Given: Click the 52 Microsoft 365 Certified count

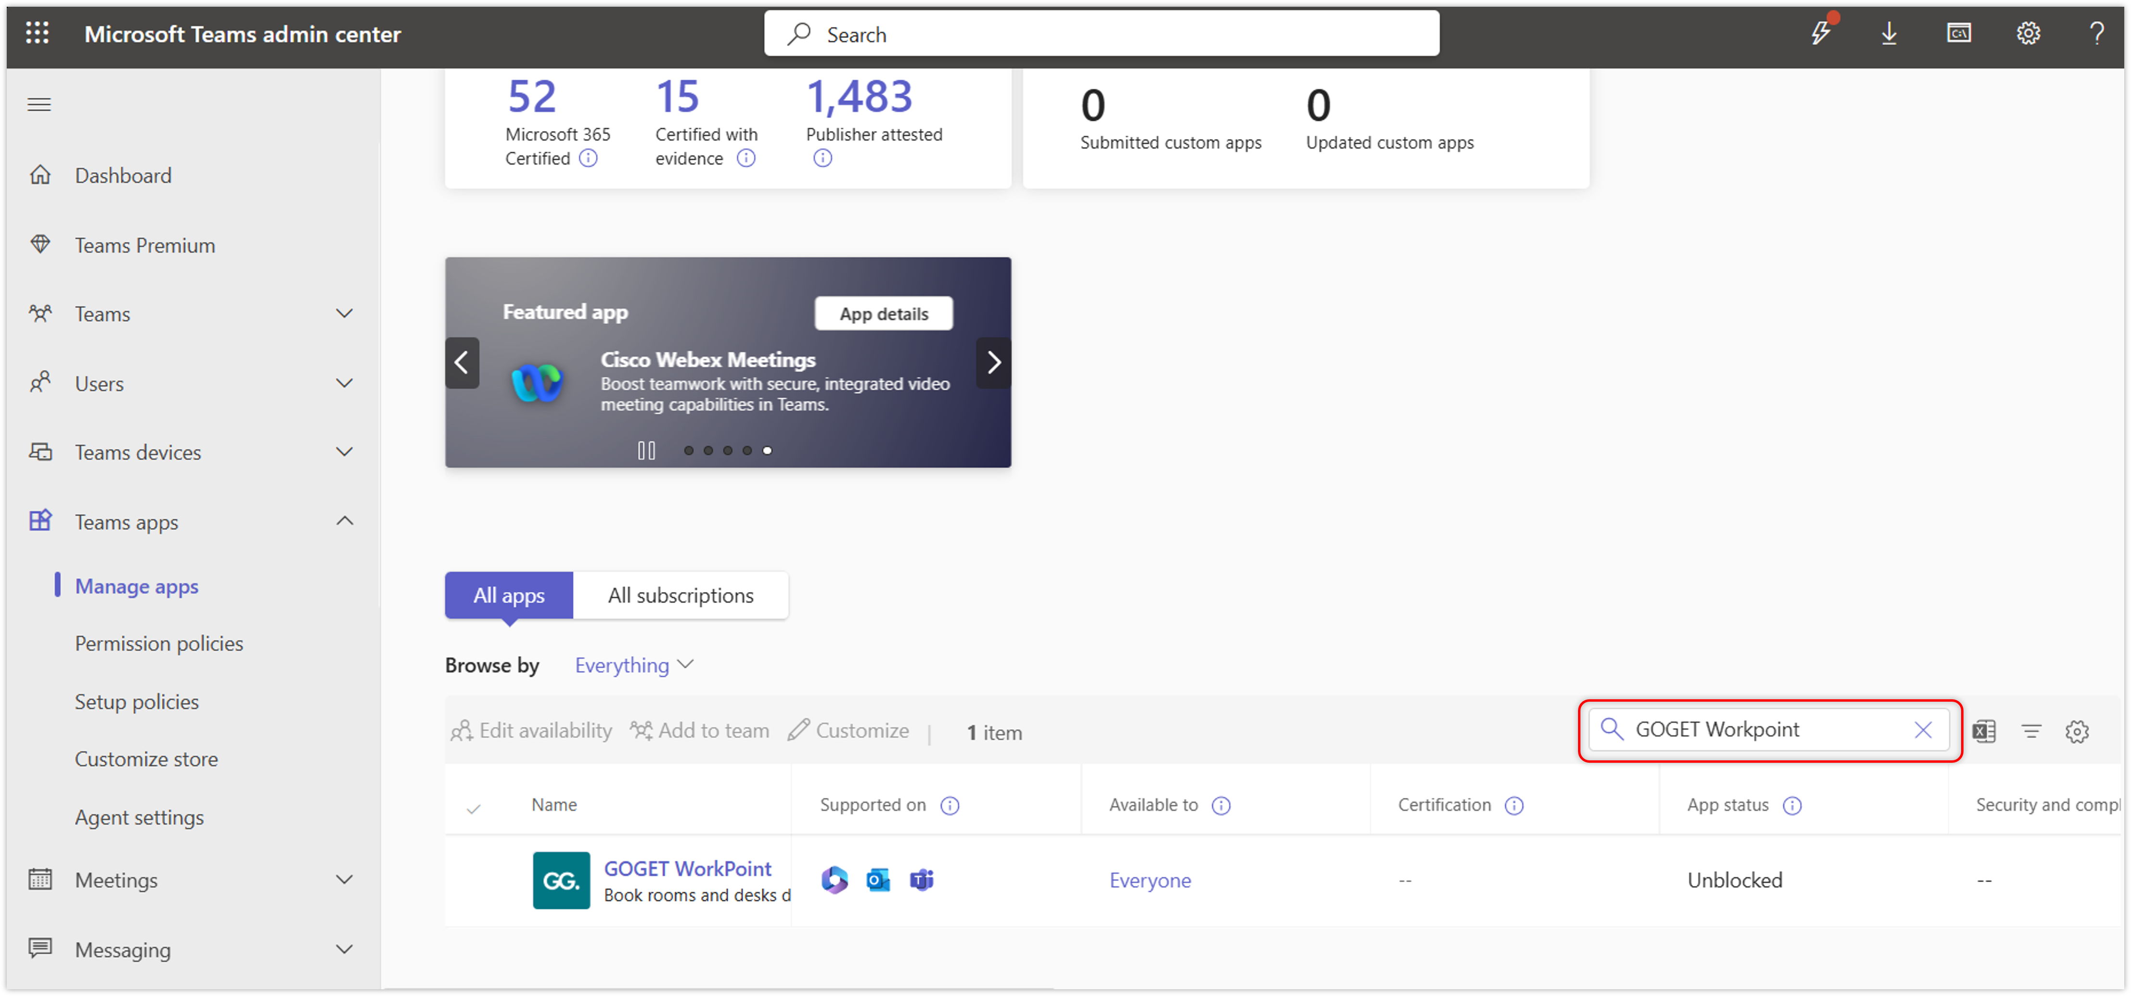Looking at the screenshot, I should 532,96.
